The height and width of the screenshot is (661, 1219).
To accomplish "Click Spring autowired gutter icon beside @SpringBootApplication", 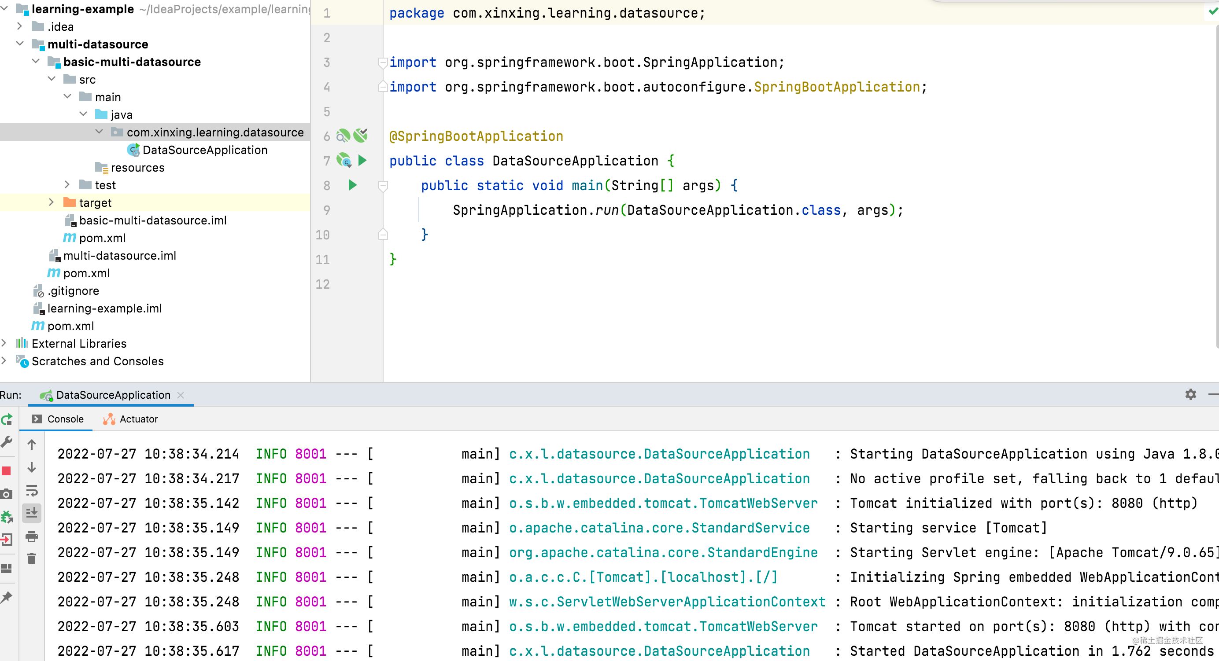I will (x=361, y=136).
